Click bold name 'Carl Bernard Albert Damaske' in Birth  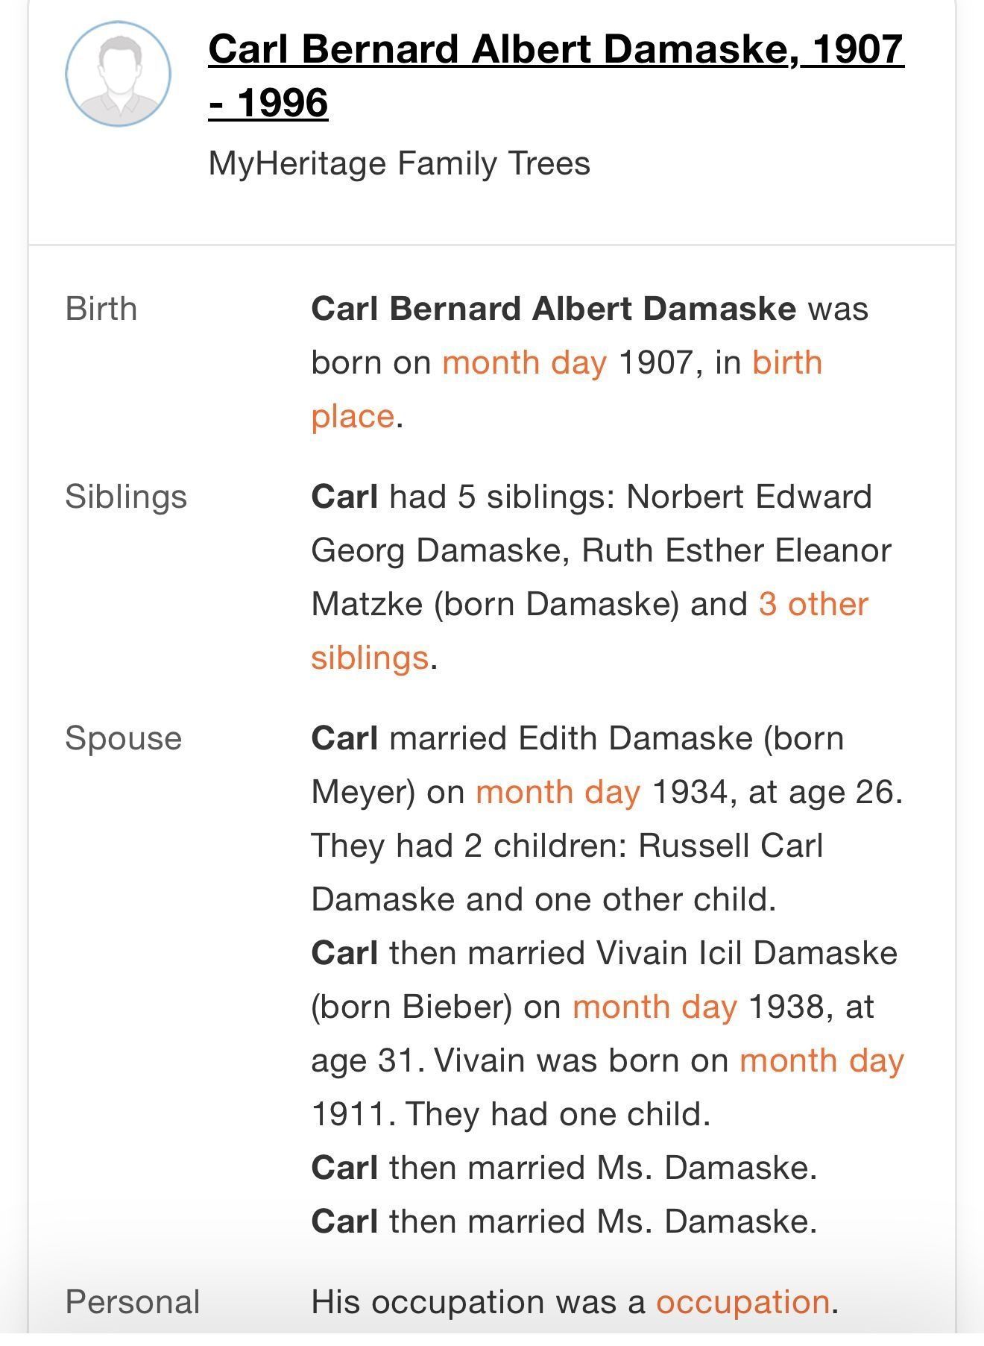point(553,309)
